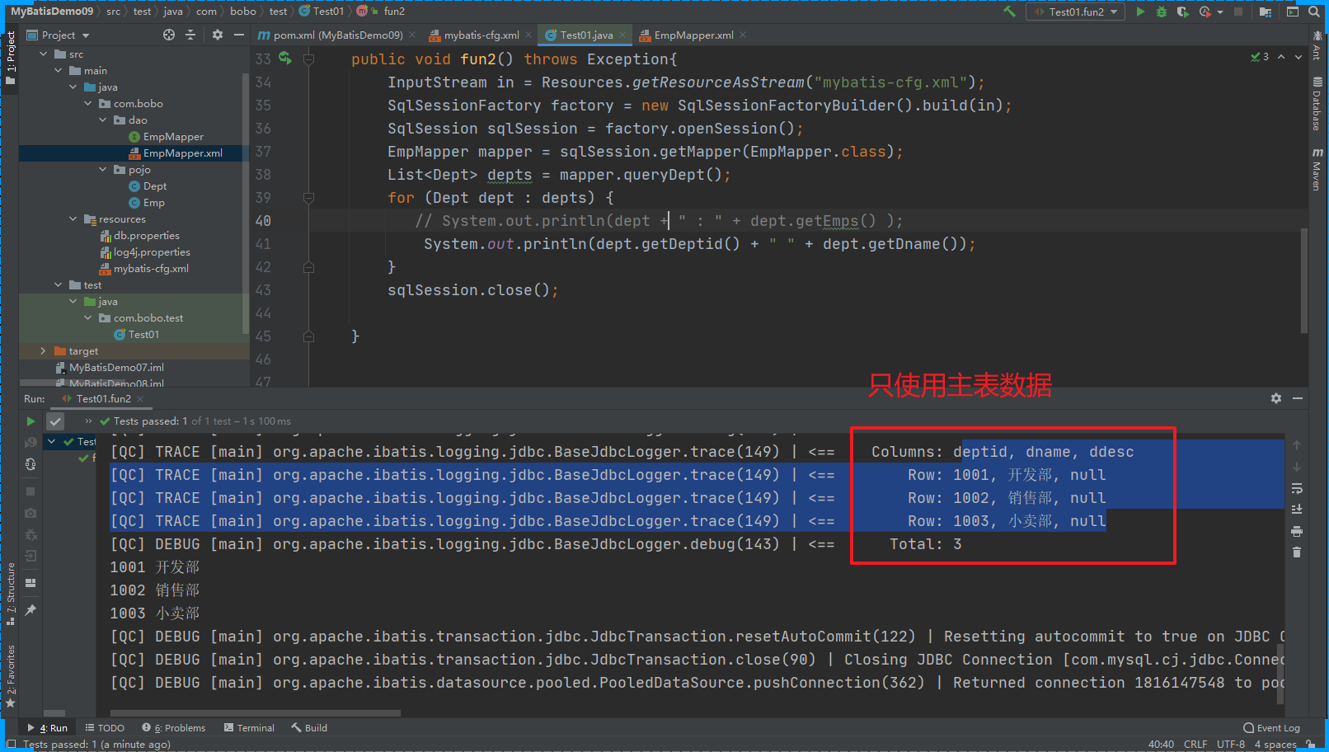This screenshot has height=752, width=1329.
Task: Collapse the pojo package node
Action: pyautogui.click(x=103, y=169)
